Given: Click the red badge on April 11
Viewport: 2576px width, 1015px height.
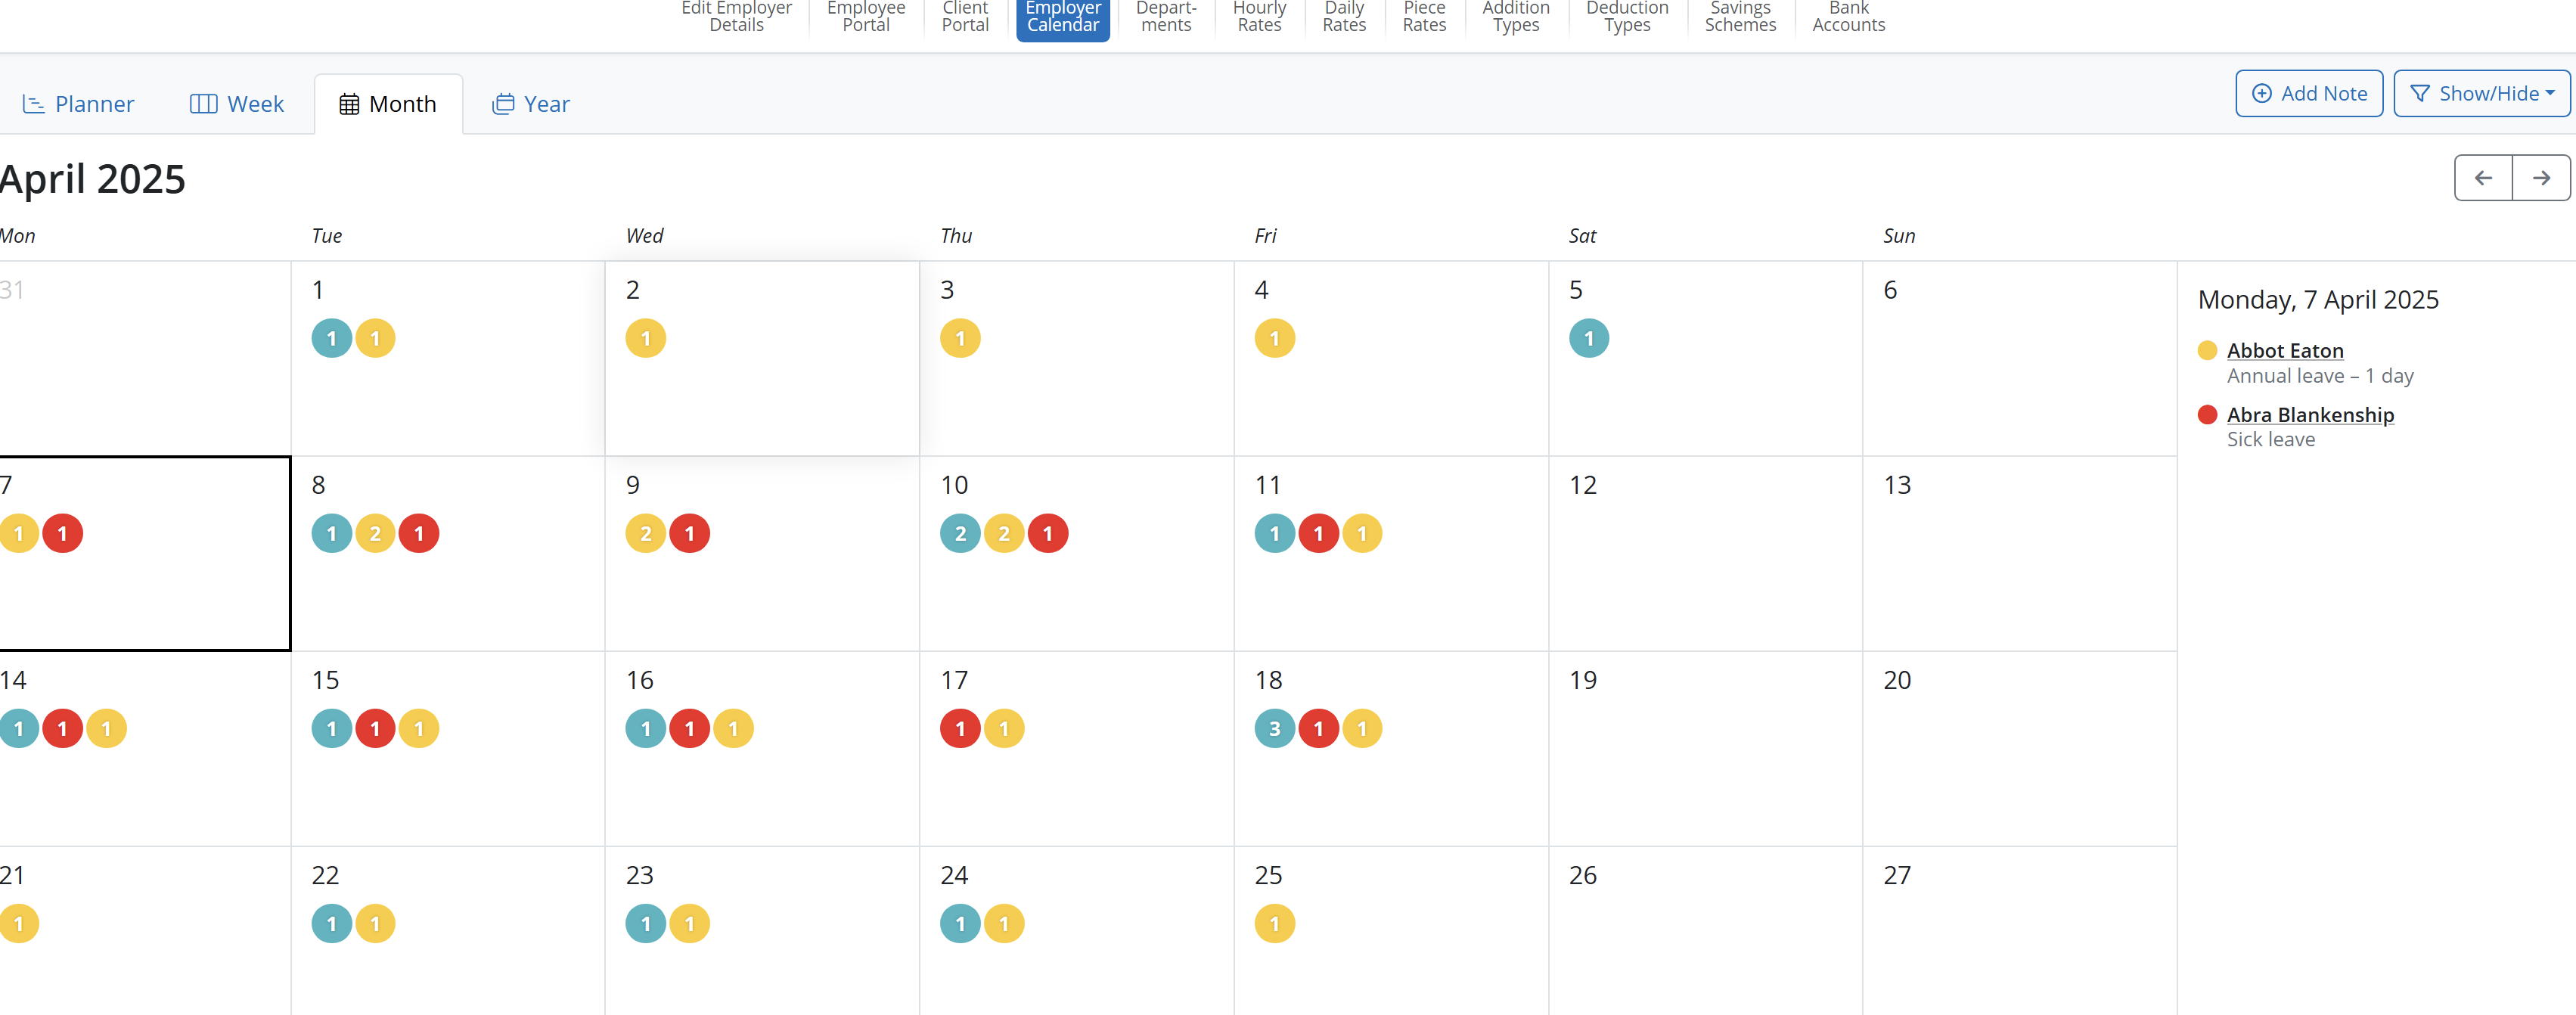Looking at the screenshot, I should pos(1319,534).
